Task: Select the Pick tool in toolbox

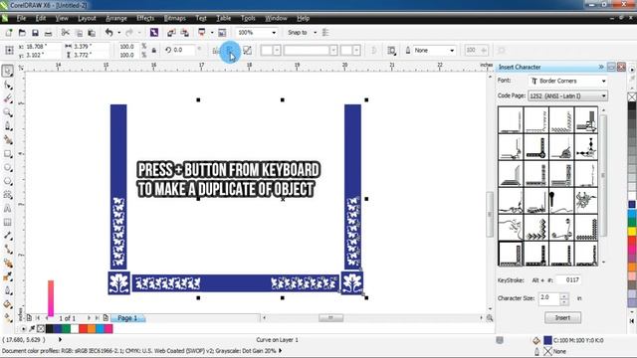Action: coord(7,71)
